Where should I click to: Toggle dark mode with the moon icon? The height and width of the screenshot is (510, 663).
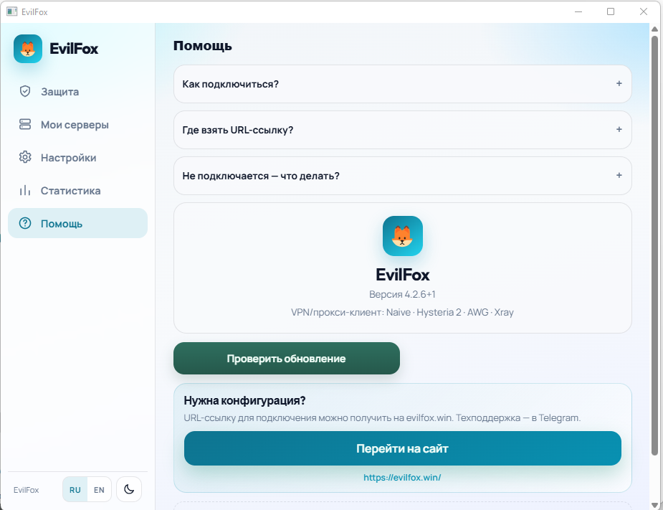(129, 489)
